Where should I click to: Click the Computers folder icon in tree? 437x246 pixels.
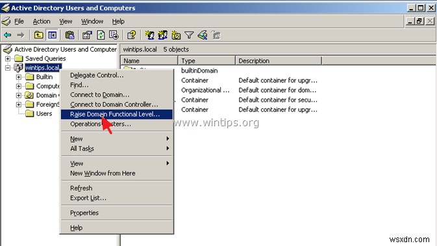(x=29, y=86)
